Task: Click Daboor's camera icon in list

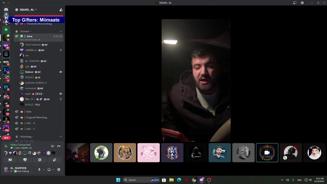Action: point(61,72)
